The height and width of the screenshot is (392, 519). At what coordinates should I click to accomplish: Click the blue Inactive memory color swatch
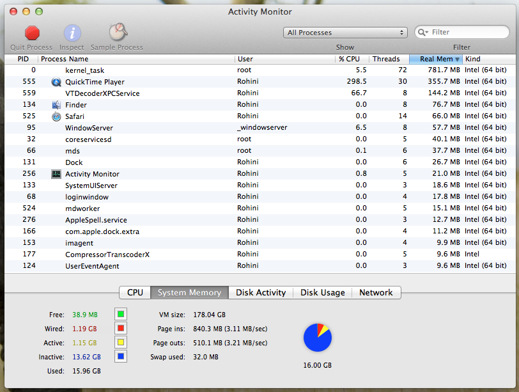pos(121,357)
